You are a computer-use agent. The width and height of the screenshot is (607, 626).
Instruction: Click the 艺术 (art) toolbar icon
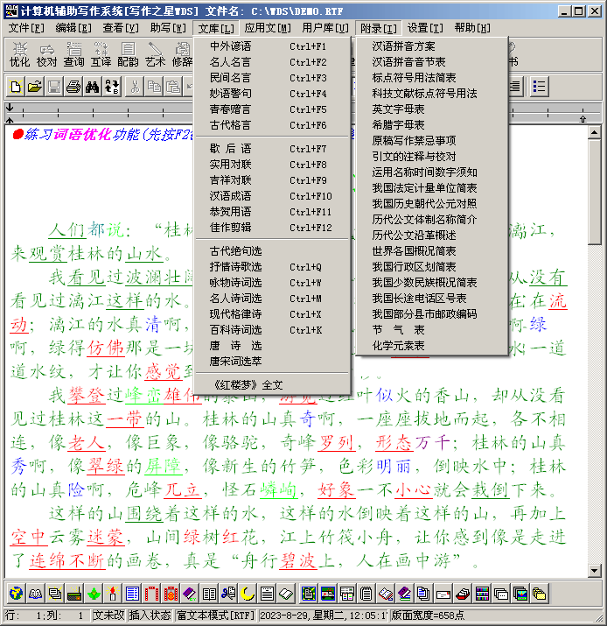point(155,54)
